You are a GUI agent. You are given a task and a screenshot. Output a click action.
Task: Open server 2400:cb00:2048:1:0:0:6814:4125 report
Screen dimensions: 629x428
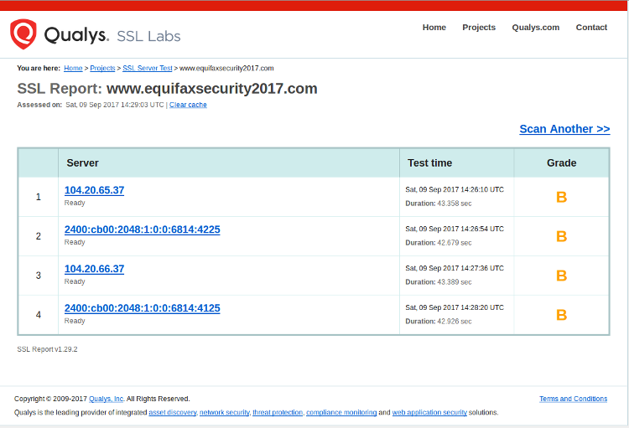(142, 307)
